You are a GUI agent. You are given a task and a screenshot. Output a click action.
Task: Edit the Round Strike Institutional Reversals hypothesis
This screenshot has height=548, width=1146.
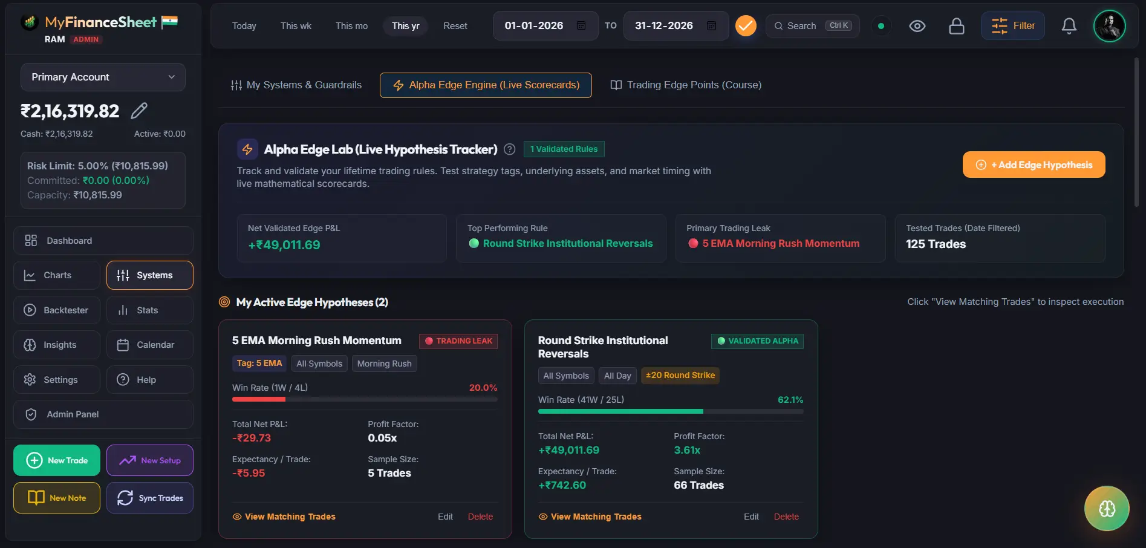(x=751, y=517)
